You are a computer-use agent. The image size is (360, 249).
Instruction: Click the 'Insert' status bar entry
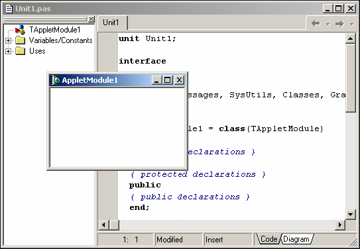229,240
